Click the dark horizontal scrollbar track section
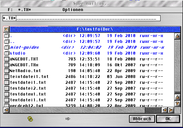Image resolution: width=183 pixels, height=128 pixels. 153,110
